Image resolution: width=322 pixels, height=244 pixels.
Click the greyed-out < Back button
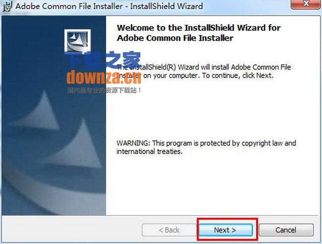(x=169, y=230)
